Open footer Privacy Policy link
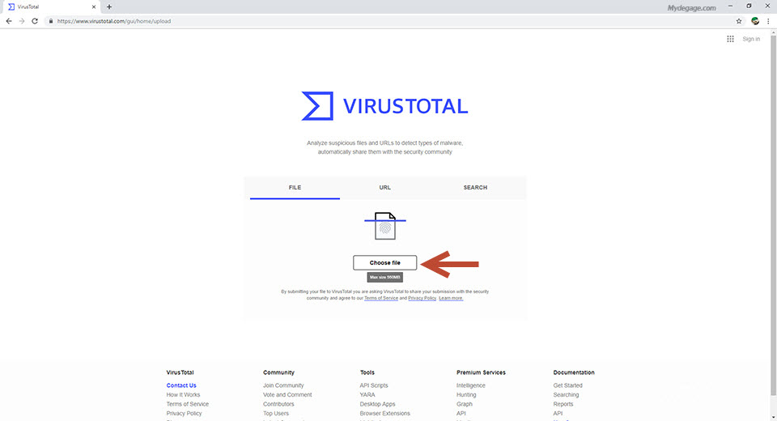This screenshot has height=421, width=777. [184, 414]
